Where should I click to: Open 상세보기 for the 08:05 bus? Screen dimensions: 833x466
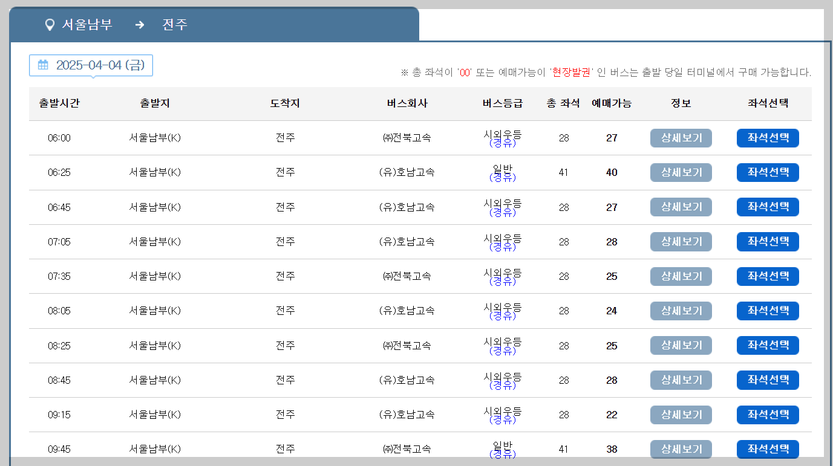coord(681,311)
